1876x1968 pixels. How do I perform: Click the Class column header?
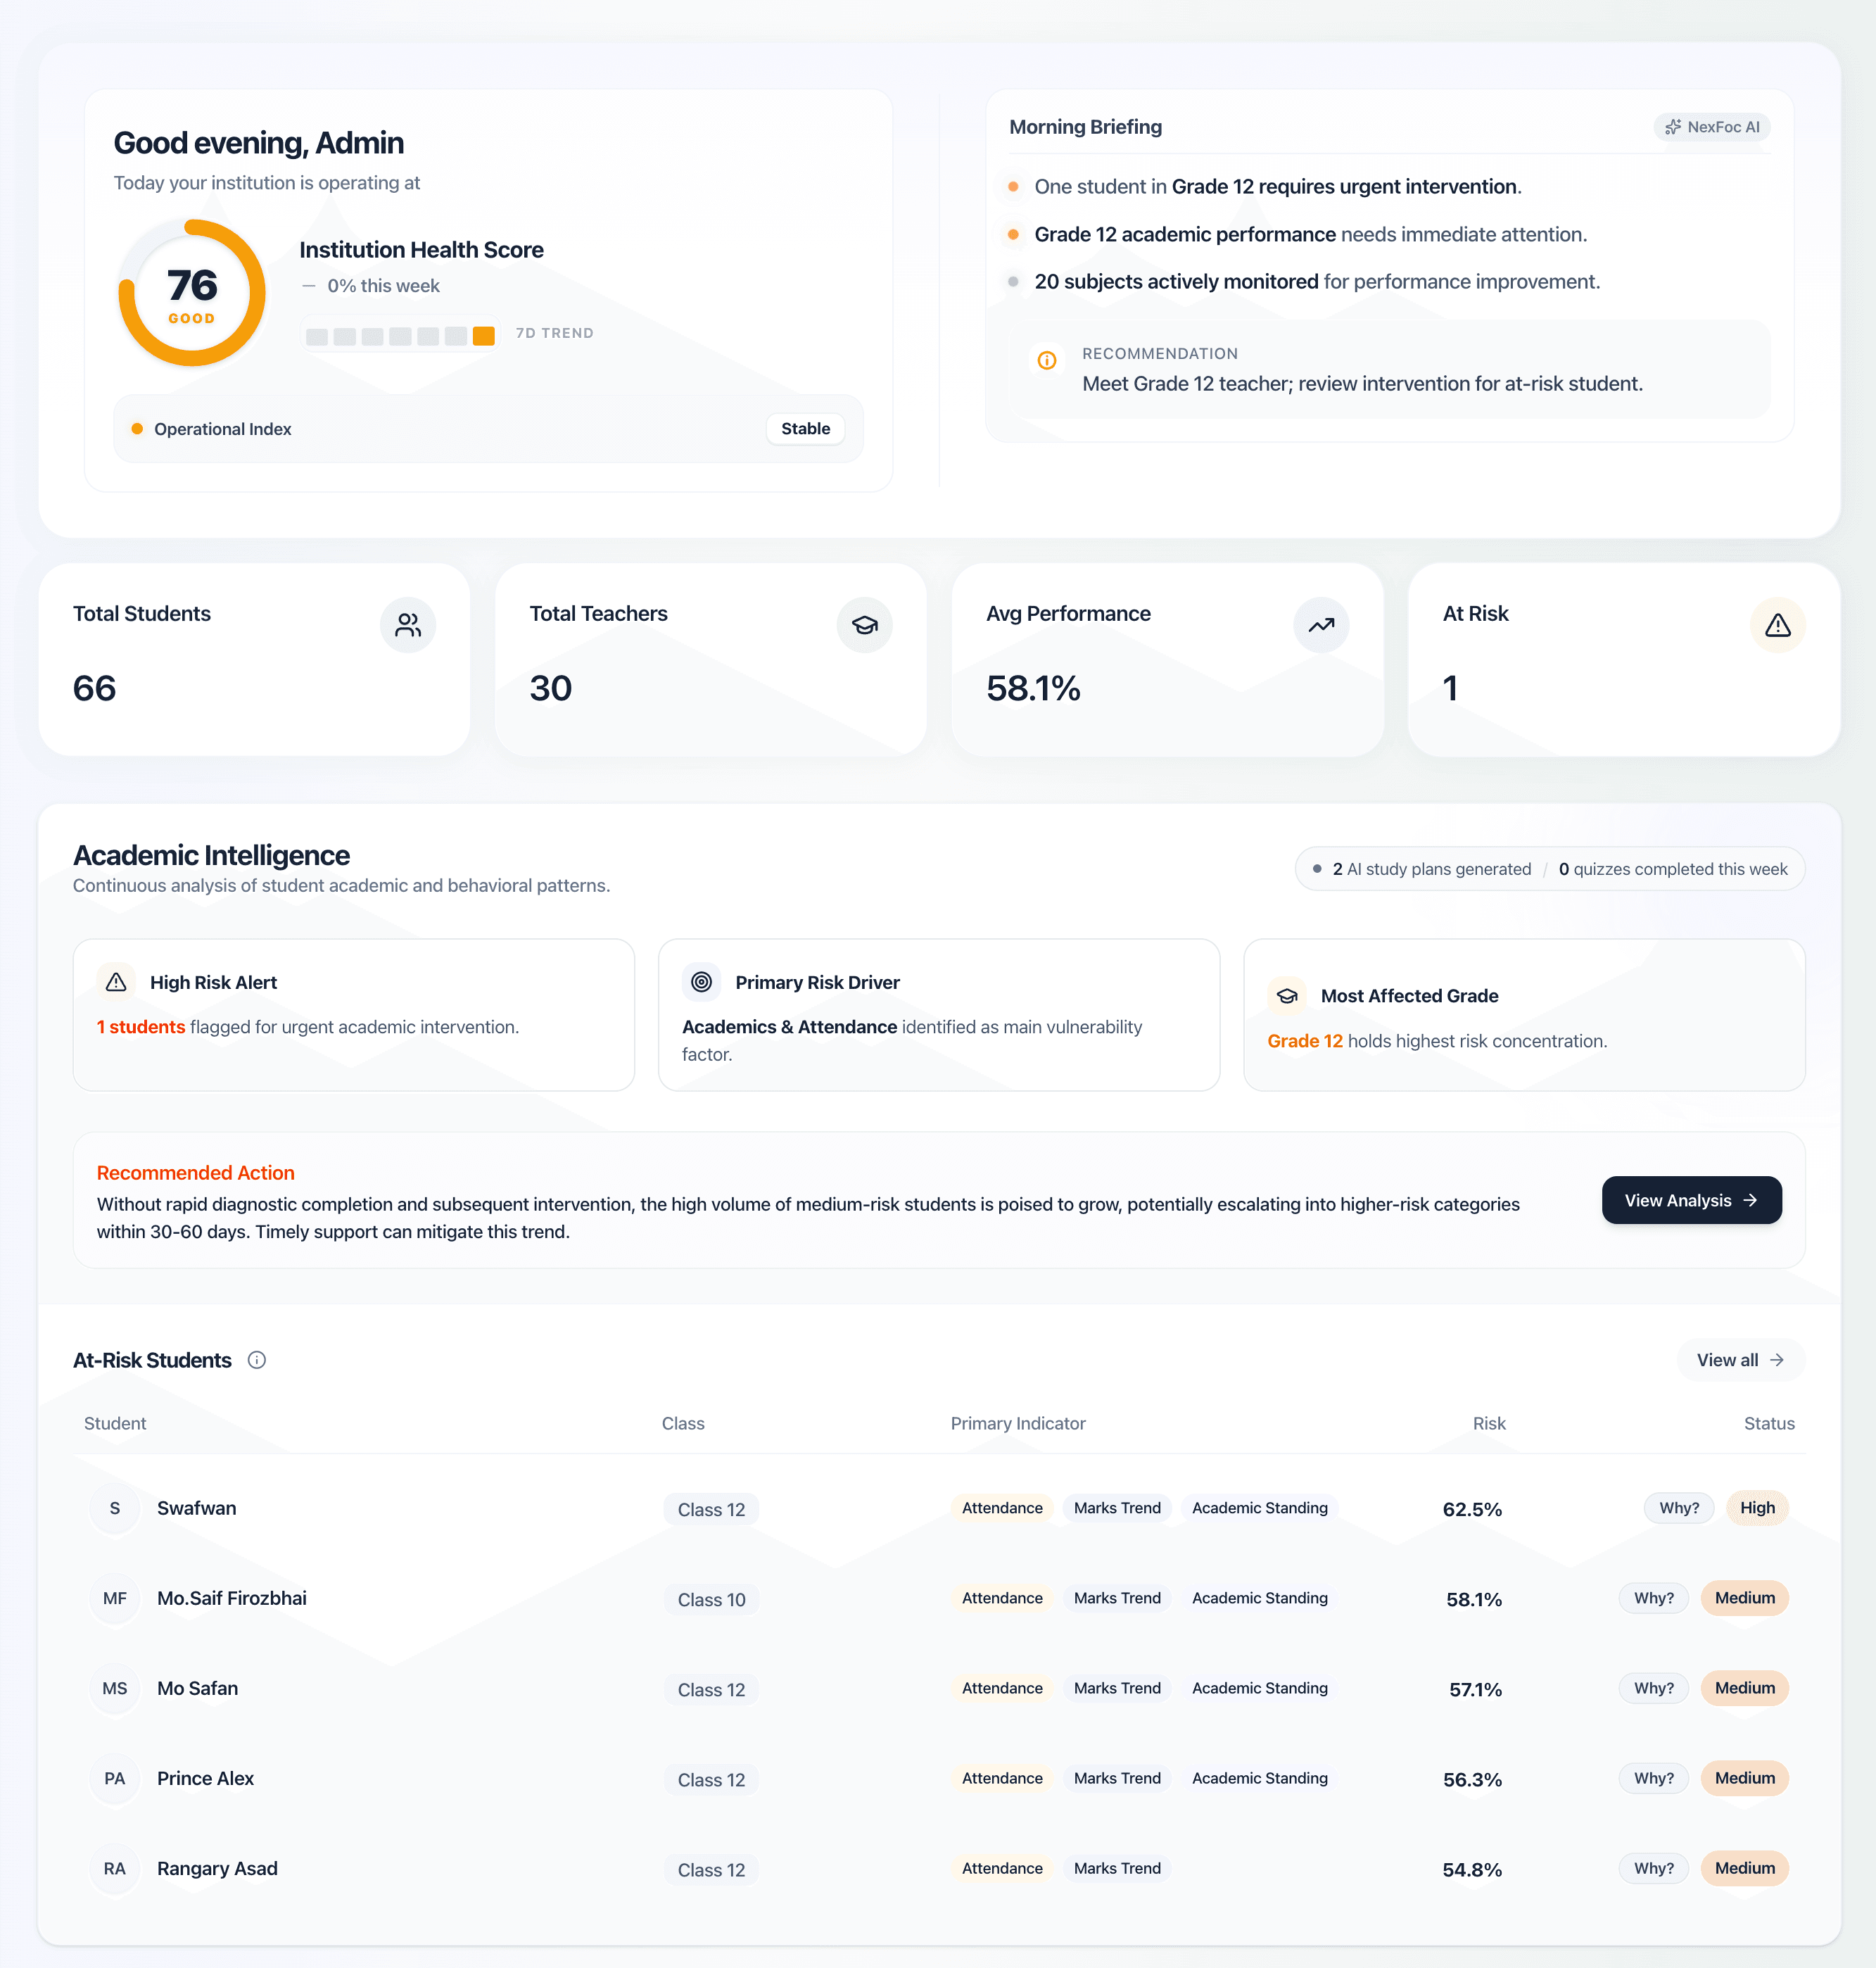click(683, 1423)
